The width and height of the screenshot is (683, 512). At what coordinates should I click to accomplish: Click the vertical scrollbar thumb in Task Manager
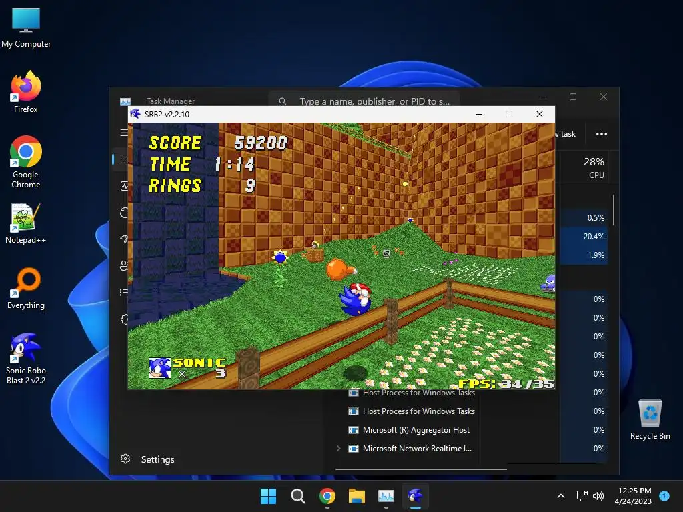point(614,210)
